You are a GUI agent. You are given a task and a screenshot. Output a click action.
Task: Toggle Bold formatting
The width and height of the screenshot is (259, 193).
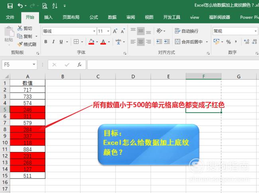[x=46, y=42]
